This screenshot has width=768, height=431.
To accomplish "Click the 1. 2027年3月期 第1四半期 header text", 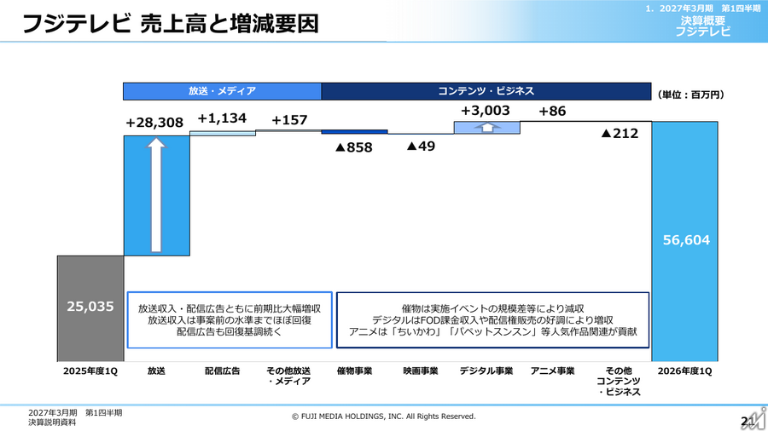I will pyautogui.click(x=703, y=9).
